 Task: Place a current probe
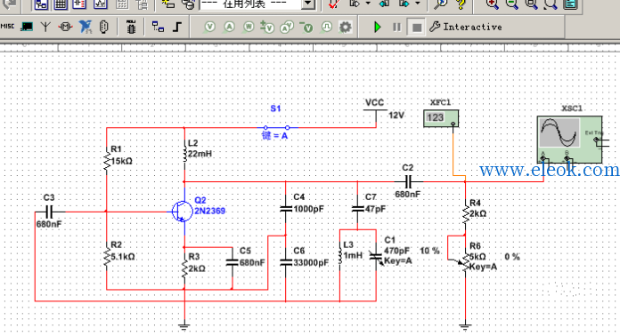point(229,27)
